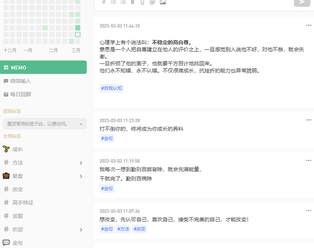Click the @ mention icon
This screenshot has height=248, width=314.
pos(152,2)
